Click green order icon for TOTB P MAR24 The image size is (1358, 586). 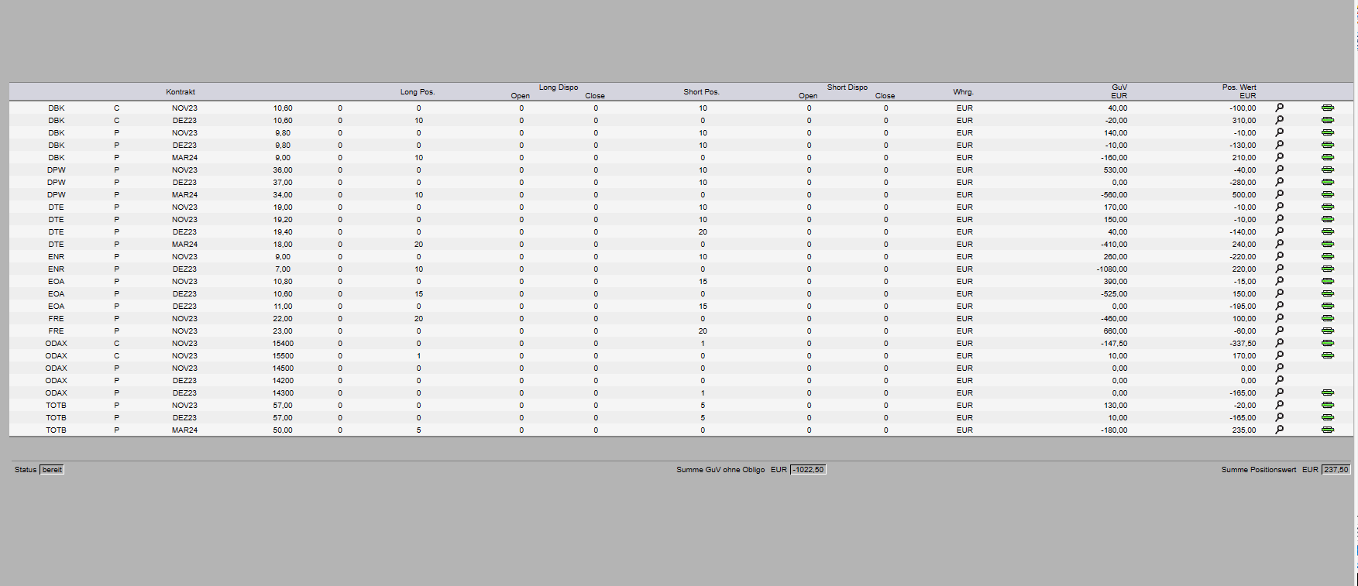pos(1327,430)
